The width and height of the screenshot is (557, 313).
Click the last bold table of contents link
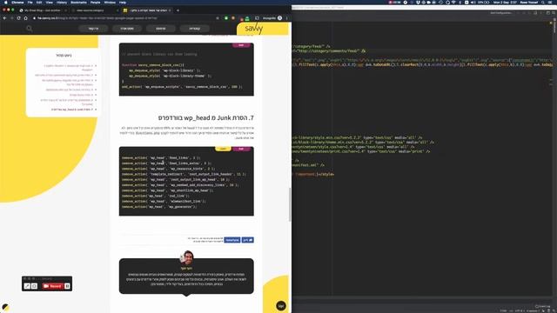click(x=72, y=110)
